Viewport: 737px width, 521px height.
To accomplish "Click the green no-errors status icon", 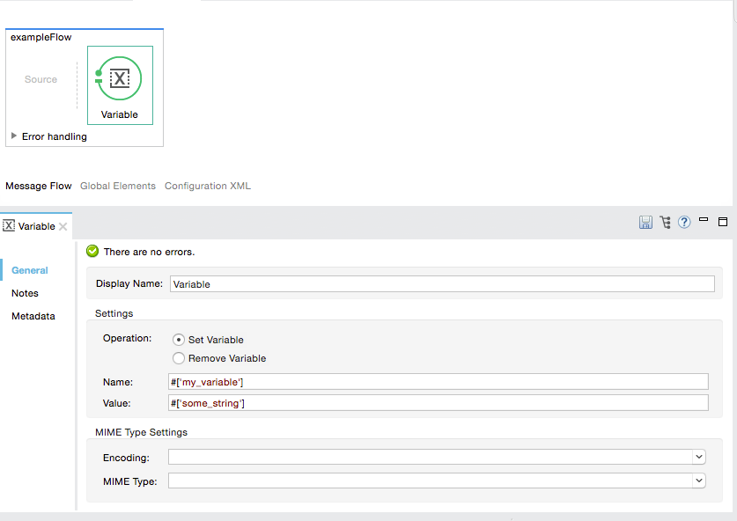I will point(92,251).
